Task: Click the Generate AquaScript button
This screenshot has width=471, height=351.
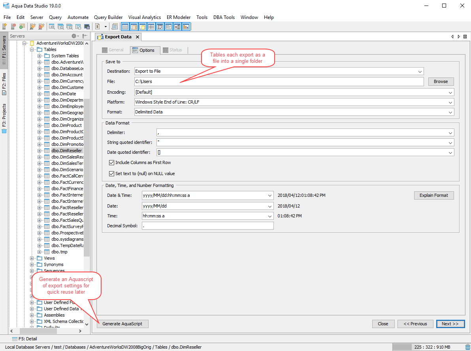Action: pyautogui.click(x=122, y=324)
